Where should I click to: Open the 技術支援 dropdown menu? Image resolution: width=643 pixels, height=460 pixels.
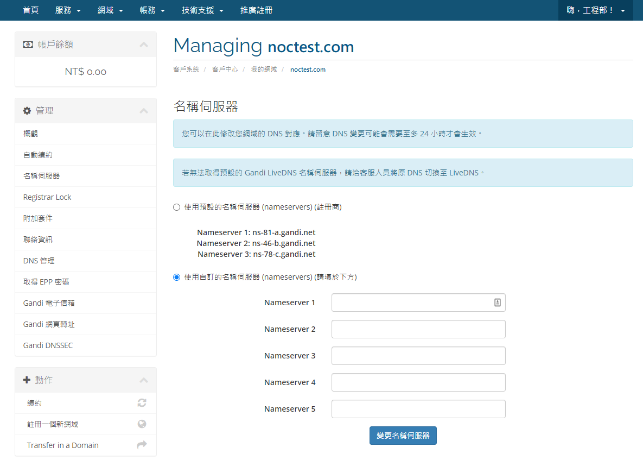click(x=202, y=10)
